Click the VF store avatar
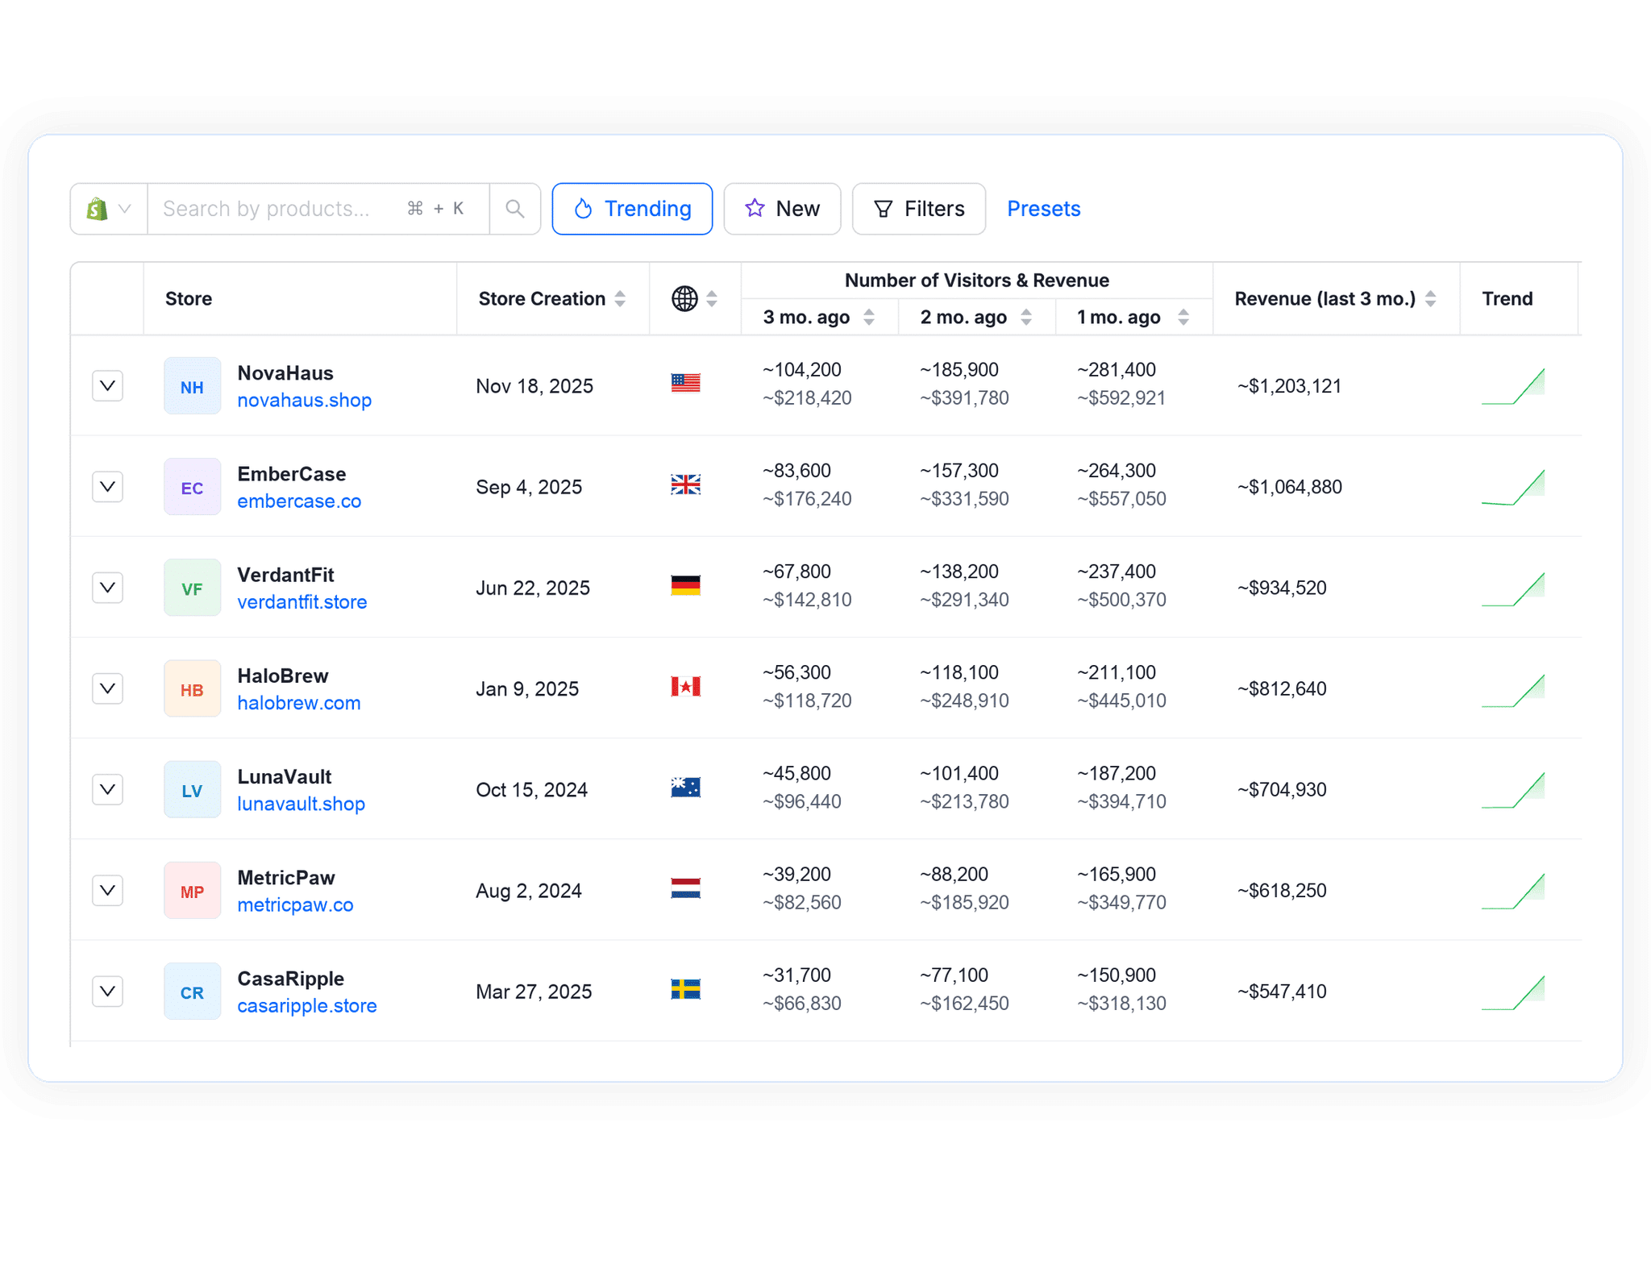Screen dimensions: 1651x1264 click(x=192, y=588)
